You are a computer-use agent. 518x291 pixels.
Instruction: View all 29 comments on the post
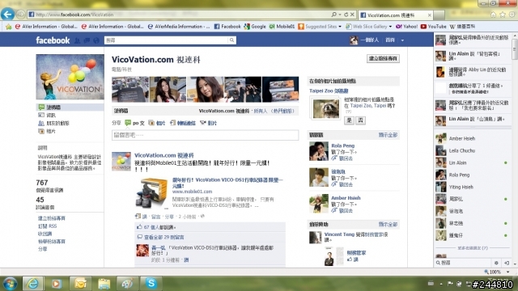(x=163, y=237)
